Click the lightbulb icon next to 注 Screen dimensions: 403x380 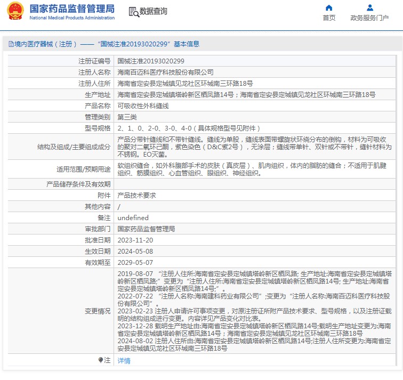pyautogui.click(x=101, y=360)
